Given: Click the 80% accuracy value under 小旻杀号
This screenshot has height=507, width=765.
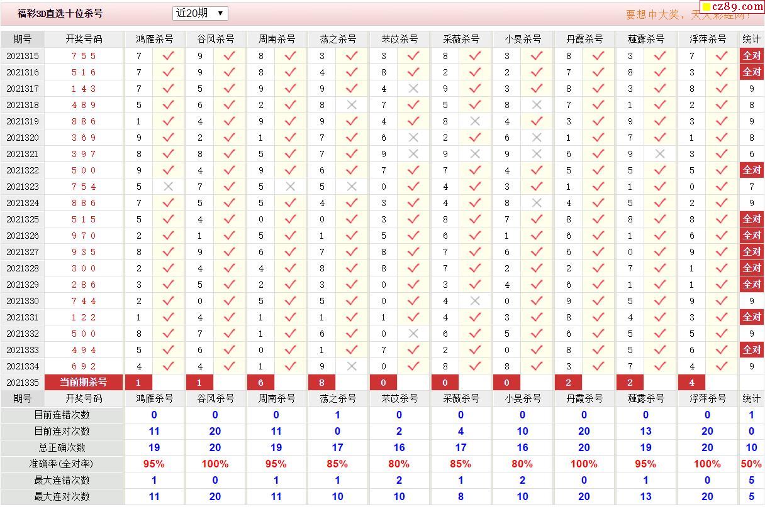Looking at the screenshot, I should (522, 464).
